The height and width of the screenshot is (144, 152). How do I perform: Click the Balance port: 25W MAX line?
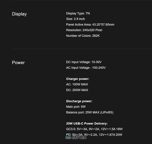(90, 112)
